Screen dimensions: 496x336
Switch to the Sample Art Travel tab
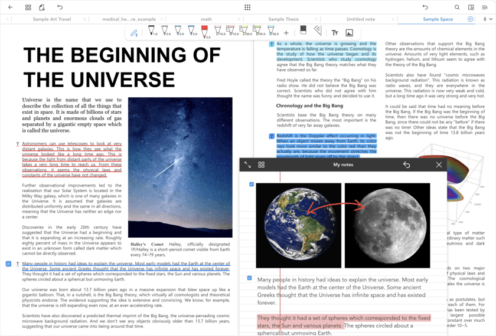(x=52, y=19)
